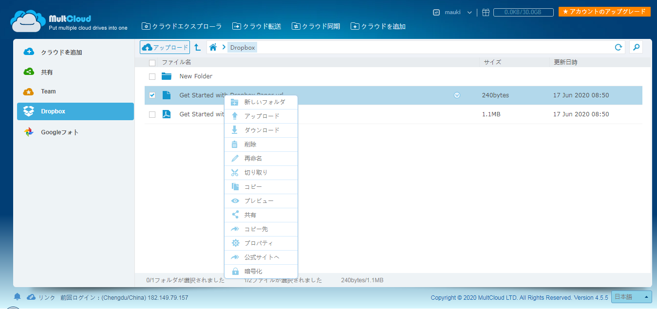Click the MultCloud logo

click(69, 21)
